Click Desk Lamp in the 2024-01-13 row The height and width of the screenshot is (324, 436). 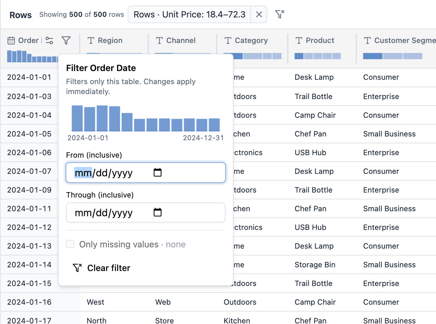pos(314,246)
